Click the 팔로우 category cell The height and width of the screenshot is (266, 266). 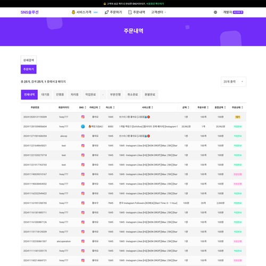point(95,203)
